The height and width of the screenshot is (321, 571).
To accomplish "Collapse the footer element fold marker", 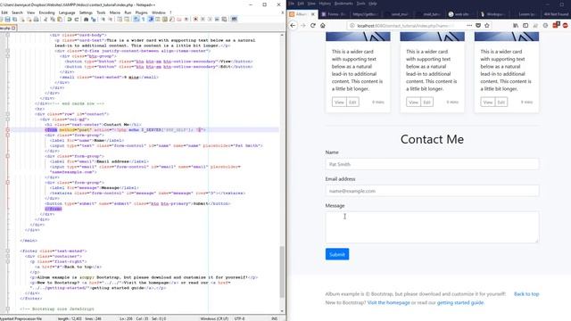I will pos(8,251).
